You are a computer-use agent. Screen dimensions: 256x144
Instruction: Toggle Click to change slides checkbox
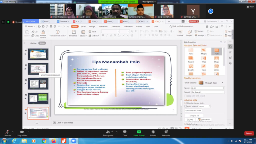[x=185, y=103]
